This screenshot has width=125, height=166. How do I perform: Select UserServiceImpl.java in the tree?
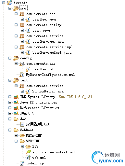tap(52, 52)
